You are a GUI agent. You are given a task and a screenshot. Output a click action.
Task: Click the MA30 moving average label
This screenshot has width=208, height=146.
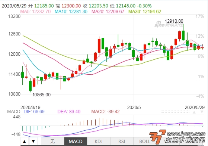[145, 12]
